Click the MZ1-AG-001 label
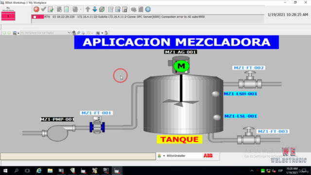311x175 pixels. point(180,52)
